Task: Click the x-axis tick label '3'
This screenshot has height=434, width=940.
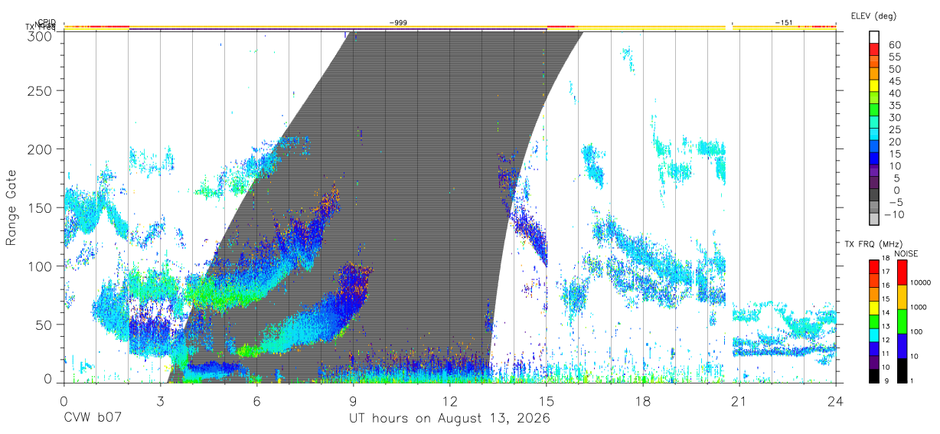Action: point(160,400)
